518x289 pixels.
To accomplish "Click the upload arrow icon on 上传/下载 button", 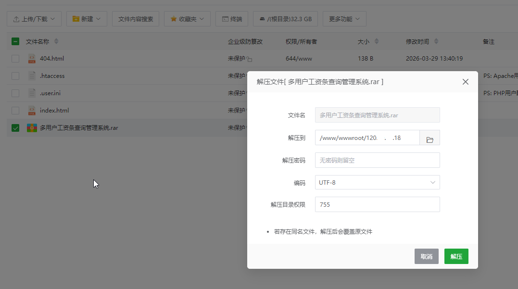I will (x=16, y=18).
